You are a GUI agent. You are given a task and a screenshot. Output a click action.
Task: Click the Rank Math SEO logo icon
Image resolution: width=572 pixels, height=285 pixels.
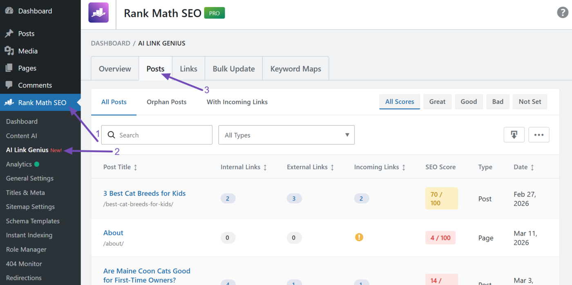pyautogui.click(x=98, y=12)
